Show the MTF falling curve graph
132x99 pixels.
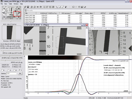point(57,7)
